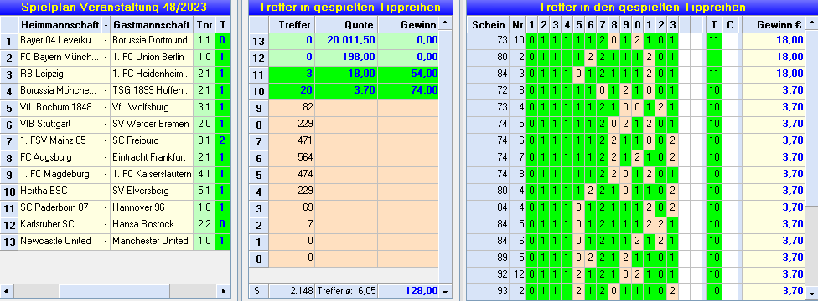The height and width of the screenshot is (301, 818).
Task: Click total winnings 128,00
Action: [x=408, y=291]
